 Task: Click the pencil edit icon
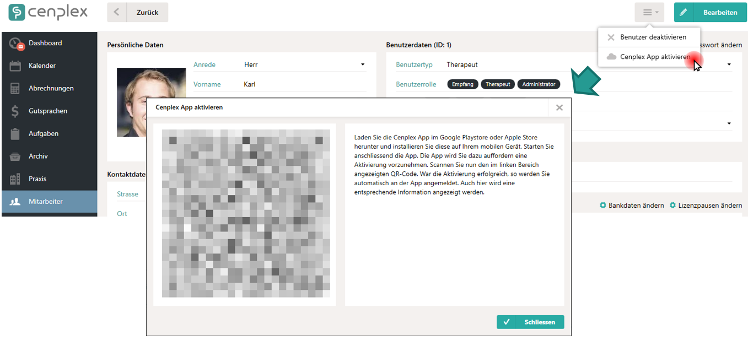point(684,12)
